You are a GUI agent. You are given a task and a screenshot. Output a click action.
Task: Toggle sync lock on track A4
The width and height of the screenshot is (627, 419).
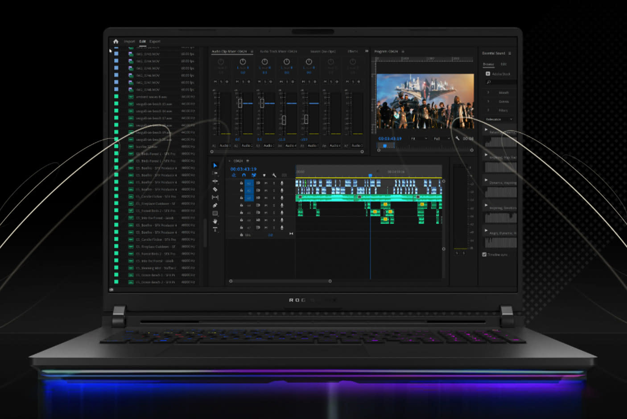(258, 205)
